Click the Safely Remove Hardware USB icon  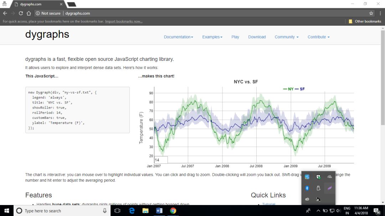click(x=318, y=188)
